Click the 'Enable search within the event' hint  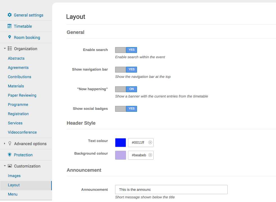[x=140, y=57]
